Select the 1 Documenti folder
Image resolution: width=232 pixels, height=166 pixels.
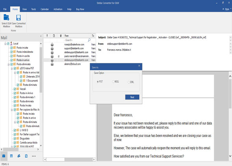(32, 80)
